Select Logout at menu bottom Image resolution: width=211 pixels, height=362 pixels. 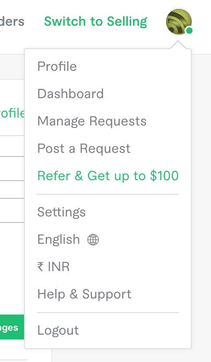coord(58,330)
